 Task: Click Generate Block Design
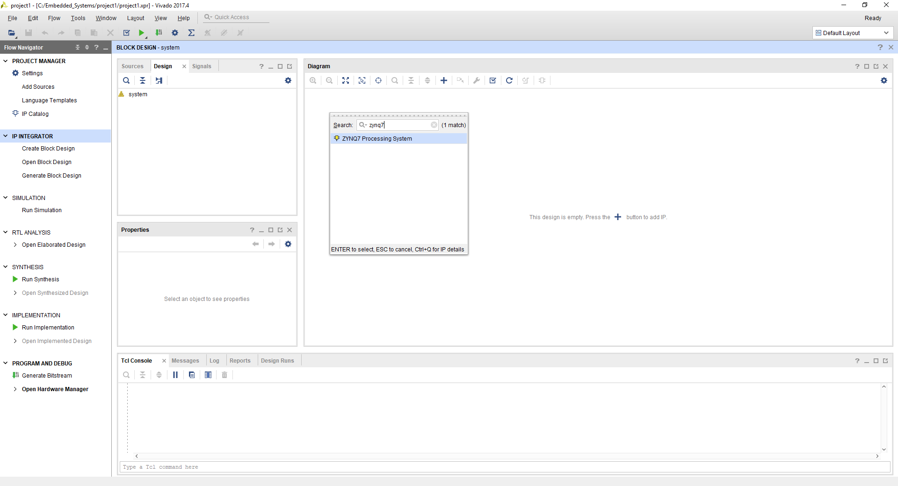point(51,176)
